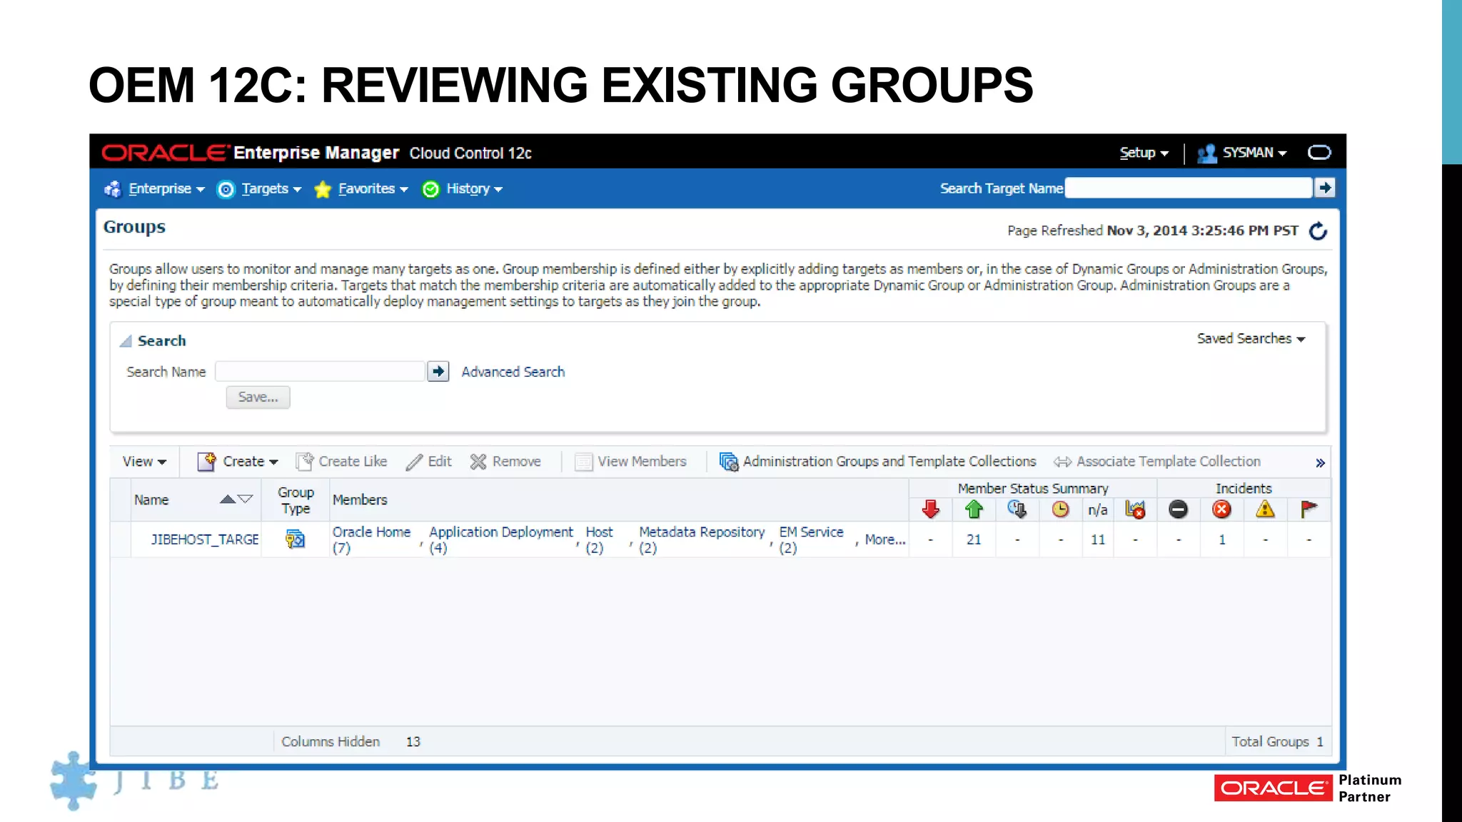Click the 1 critical incident count
The width and height of the screenshot is (1462, 822).
1222,540
